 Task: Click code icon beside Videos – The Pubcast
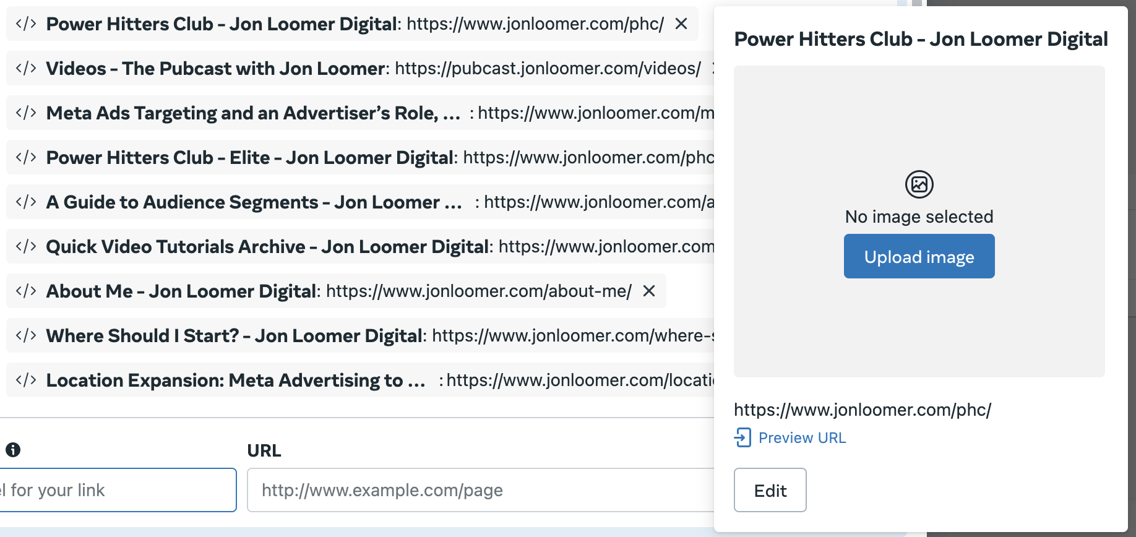26,68
